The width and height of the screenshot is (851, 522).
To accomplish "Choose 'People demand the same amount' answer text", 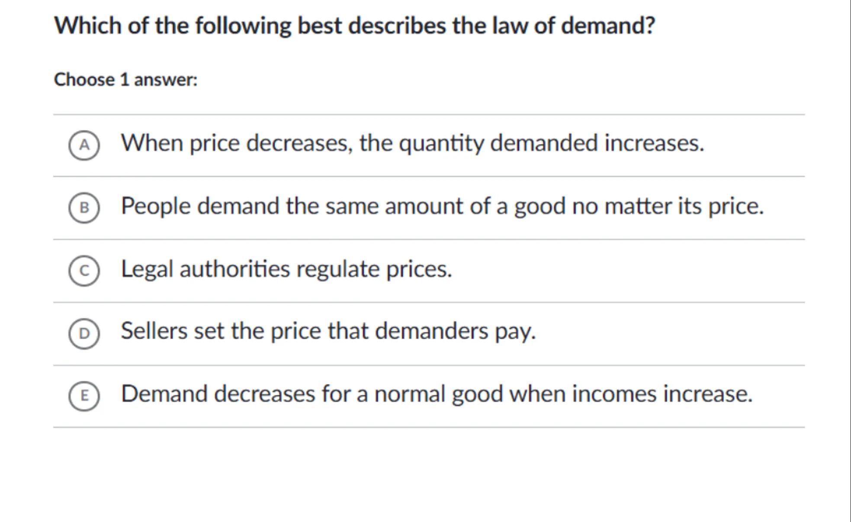I will coord(442,206).
